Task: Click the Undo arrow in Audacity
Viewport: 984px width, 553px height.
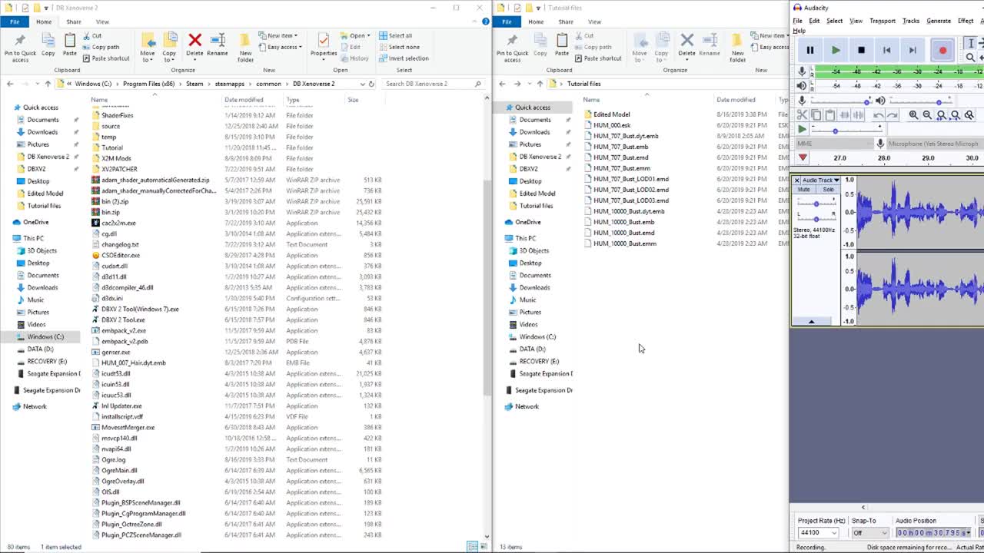Action: (x=879, y=115)
